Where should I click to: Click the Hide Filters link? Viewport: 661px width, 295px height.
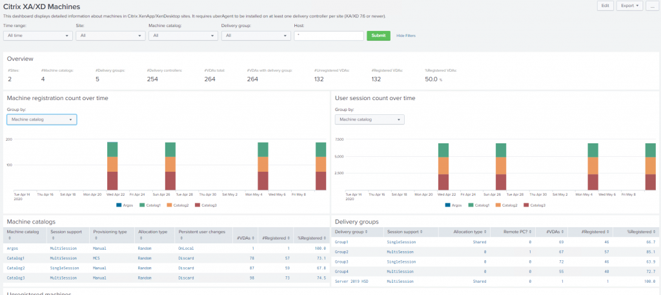pyautogui.click(x=406, y=36)
